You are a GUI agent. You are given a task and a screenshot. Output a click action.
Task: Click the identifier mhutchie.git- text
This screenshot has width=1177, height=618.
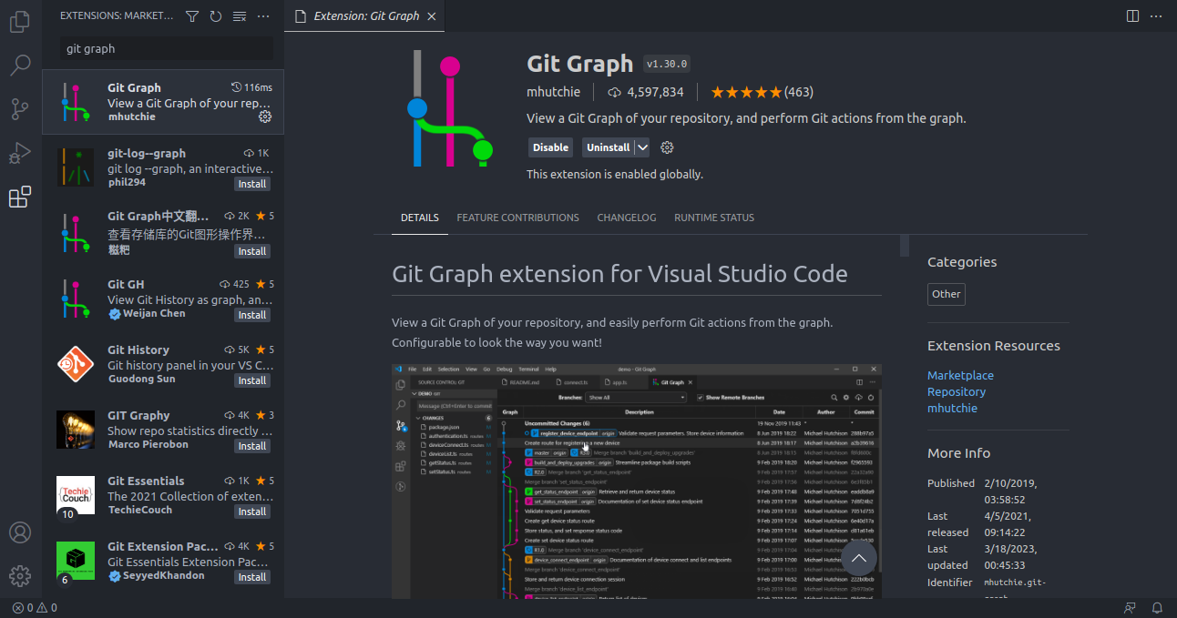tap(1015, 583)
